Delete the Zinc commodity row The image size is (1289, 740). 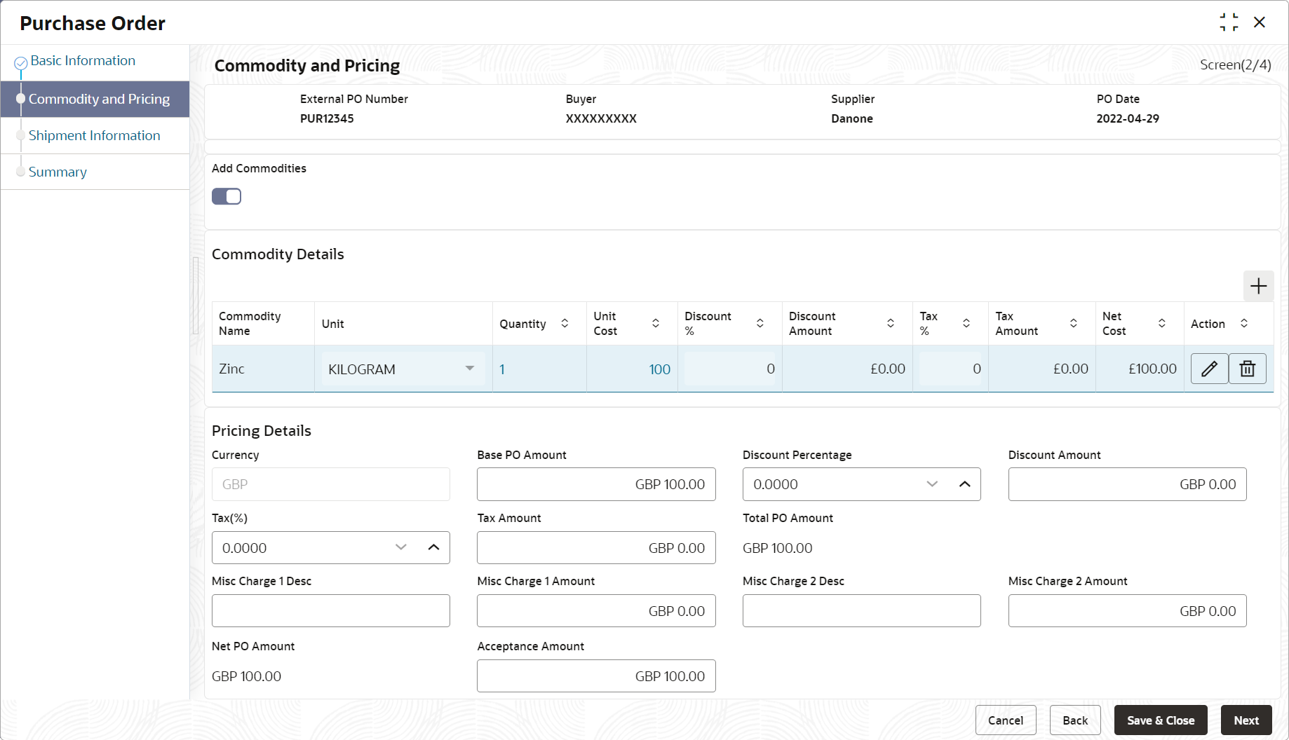point(1247,369)
